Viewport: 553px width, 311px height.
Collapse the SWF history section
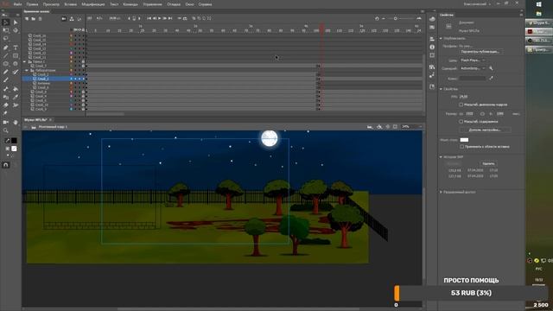[x=441, y=157]
